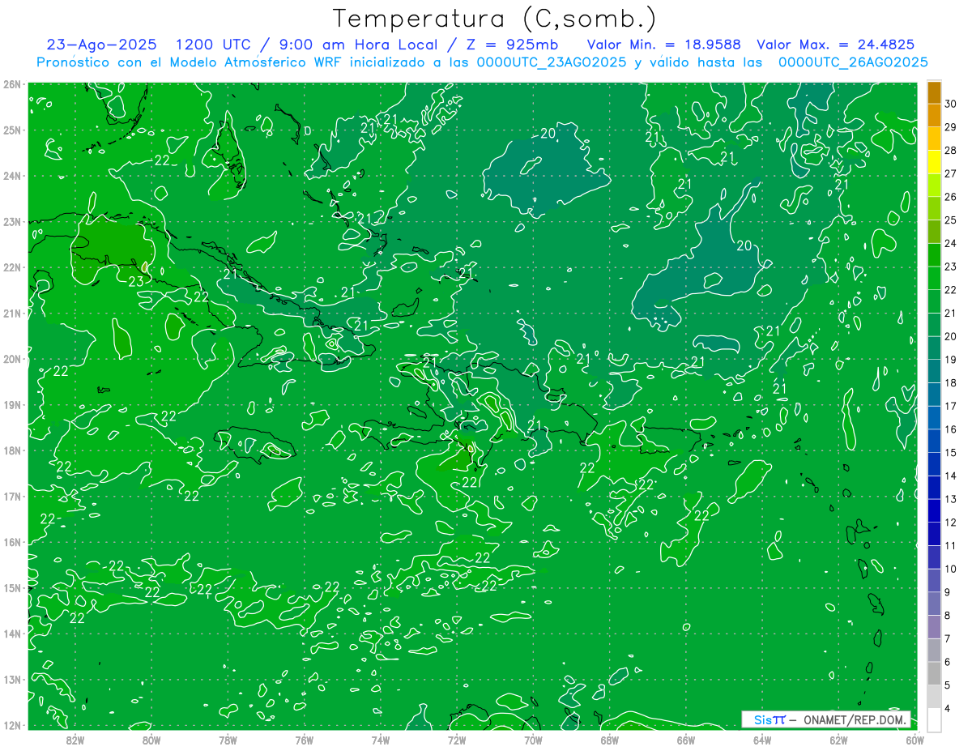Click the '0000UTC_26AGO2025' valid-until time

[853, 62]
